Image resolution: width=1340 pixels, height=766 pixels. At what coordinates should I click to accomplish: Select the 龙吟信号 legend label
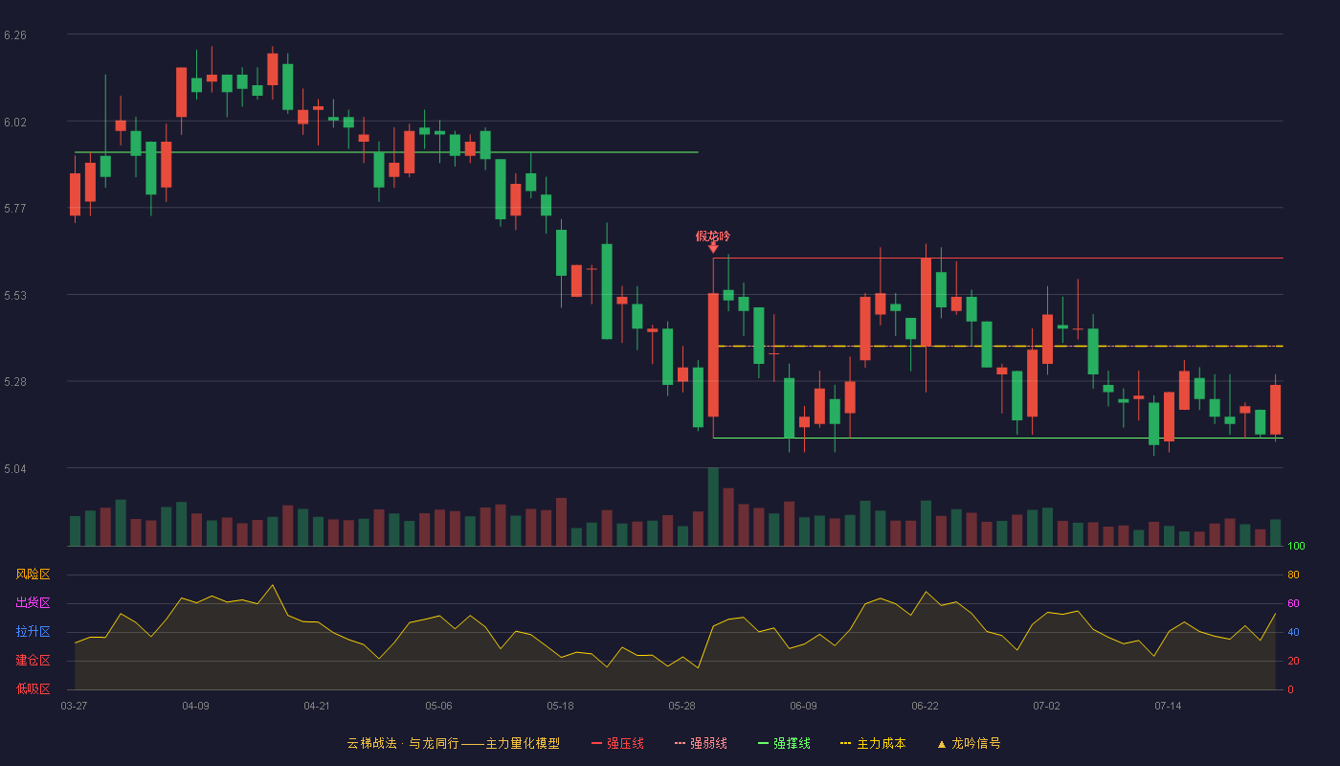(x=975, y=743)
